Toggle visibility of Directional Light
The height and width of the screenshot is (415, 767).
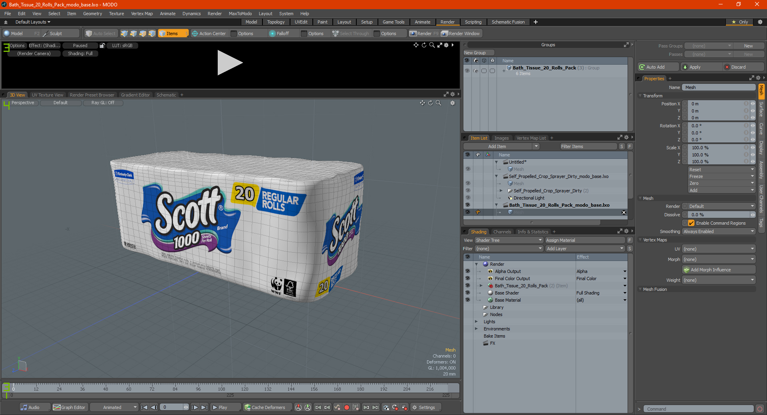(467, 198)
